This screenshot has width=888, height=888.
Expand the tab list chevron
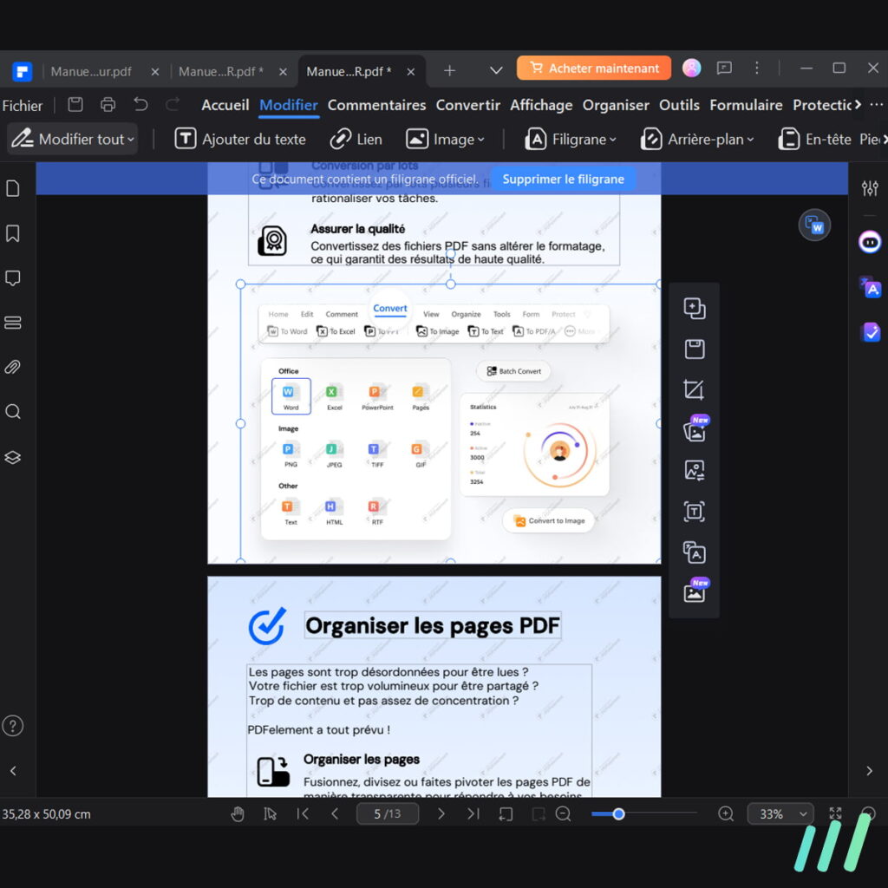(x=496, y=70)
